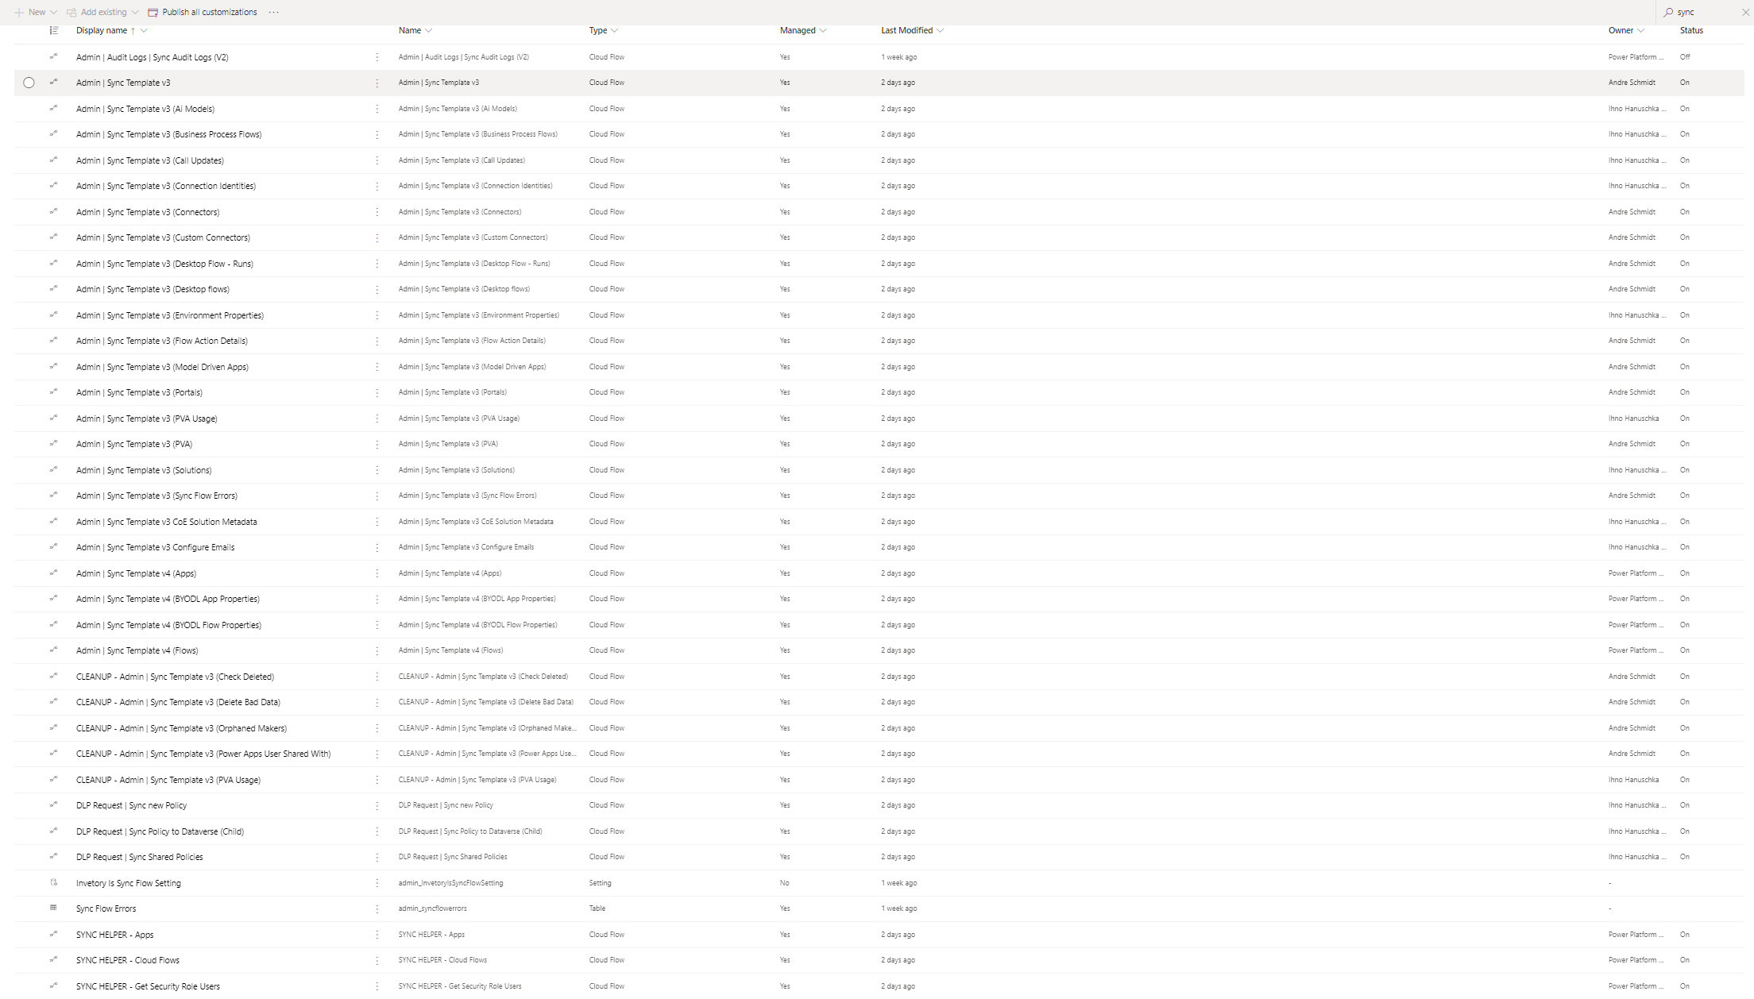Open the row menu for DLP Request | Sync Shared Policies
This screenshot has height=999, width=1754.
tap(377, 857)
